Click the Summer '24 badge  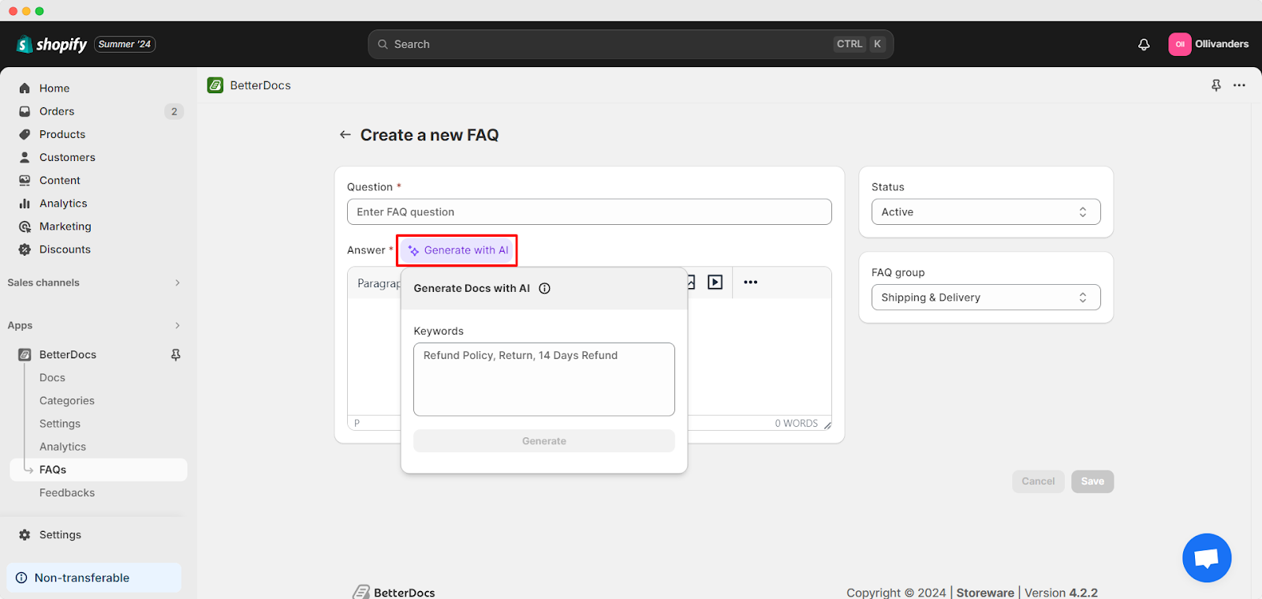125,44
